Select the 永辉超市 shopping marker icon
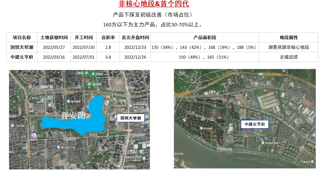Image resolution: width=319 pixels, height=170 pixels. 32,135
